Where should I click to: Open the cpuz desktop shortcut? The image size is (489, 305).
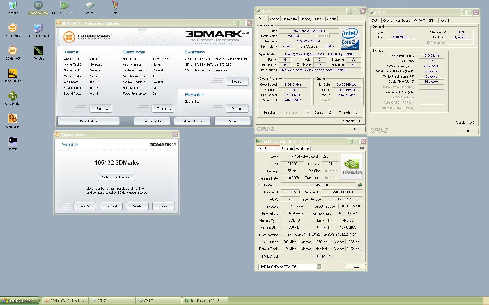89,8
